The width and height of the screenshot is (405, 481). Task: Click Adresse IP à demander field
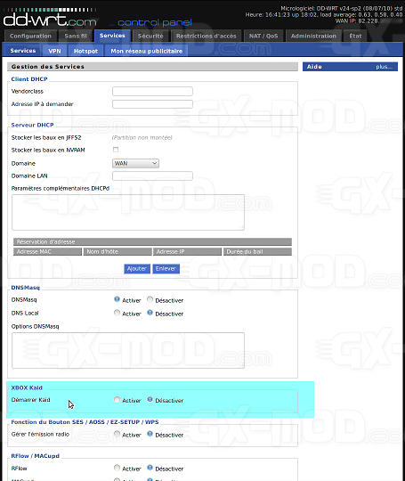[x=152, y=104]
